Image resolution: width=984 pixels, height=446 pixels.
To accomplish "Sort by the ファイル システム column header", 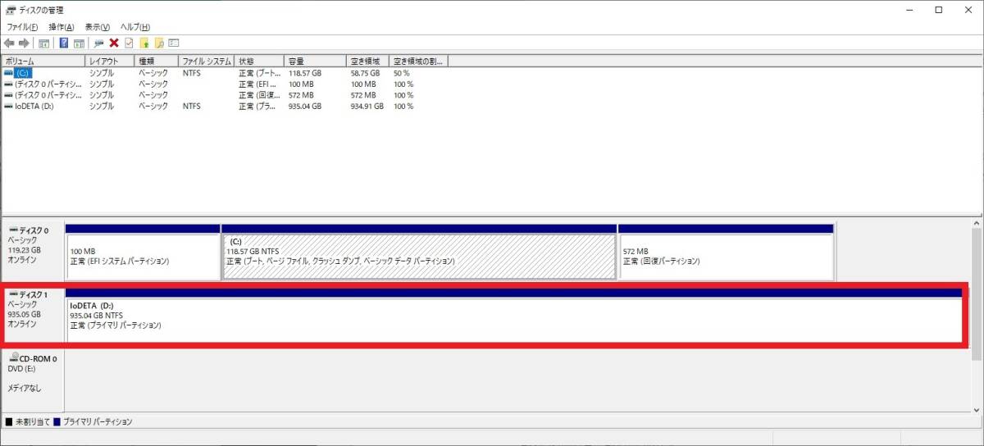I will point(207,61).
